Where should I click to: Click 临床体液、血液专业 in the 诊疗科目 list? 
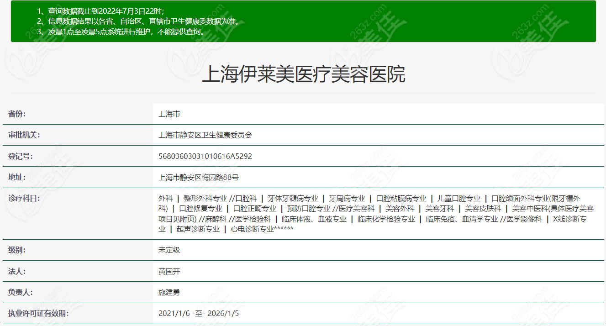(314, 219)
